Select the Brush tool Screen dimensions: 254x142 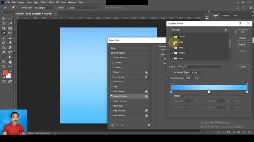pyautogui.click(x=4, y=38)
